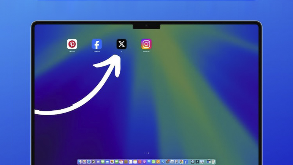Launch Photos from the Dock
Screen dimensions: 293x165
click(112, 162)
